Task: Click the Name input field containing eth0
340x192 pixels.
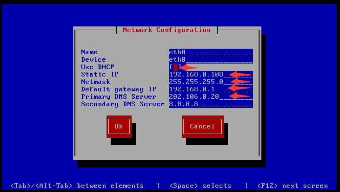Action: point(211,52)
